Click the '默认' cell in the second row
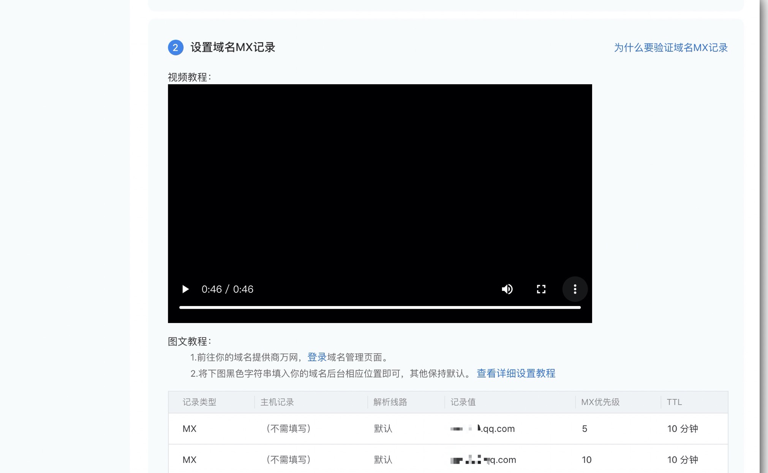 [x=382, y=460]
